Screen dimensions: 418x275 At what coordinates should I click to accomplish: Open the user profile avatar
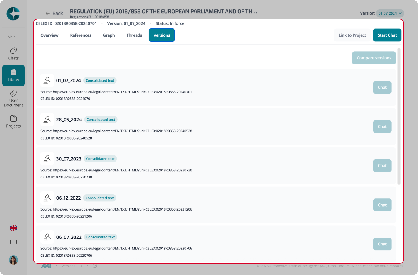[13, 260]
